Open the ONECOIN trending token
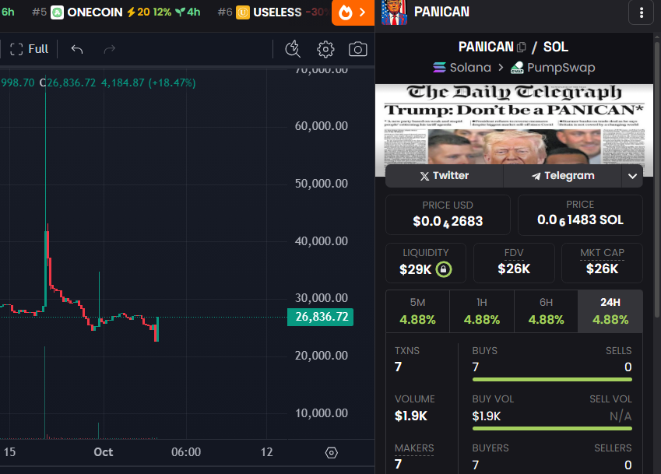Viewport: 661px width, 474px height. click(116, 12)
